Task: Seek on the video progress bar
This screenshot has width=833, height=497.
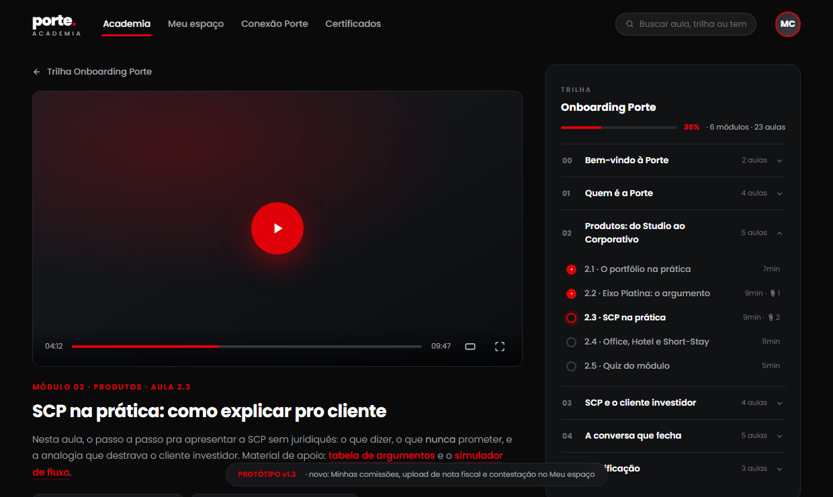Action: tap(247, 347)
